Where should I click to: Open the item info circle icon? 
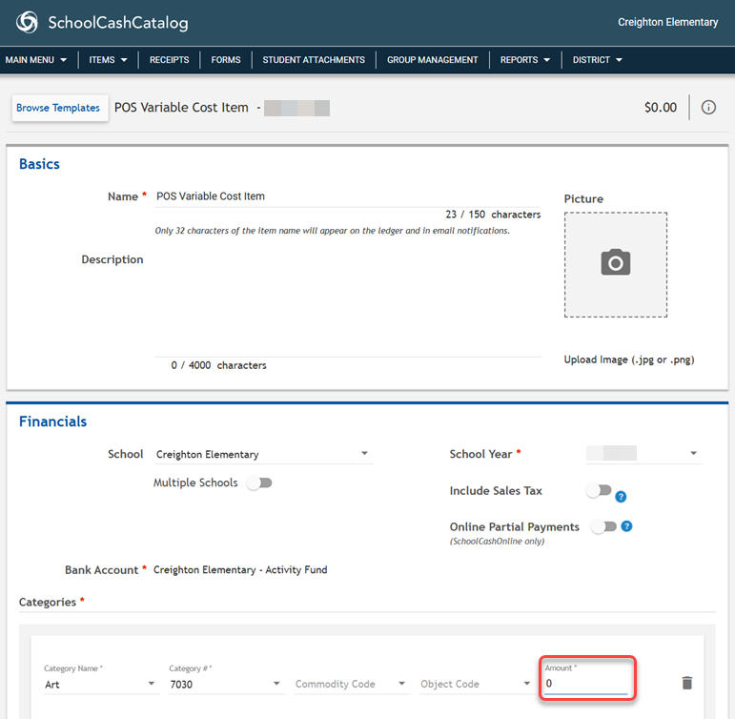[708, 108]
